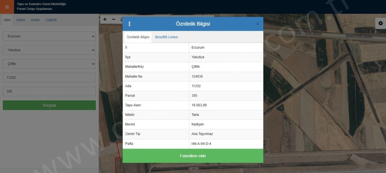Open the Coğrafi tab
This screenshot has width=386, height=173.
[x=51, y=20]
